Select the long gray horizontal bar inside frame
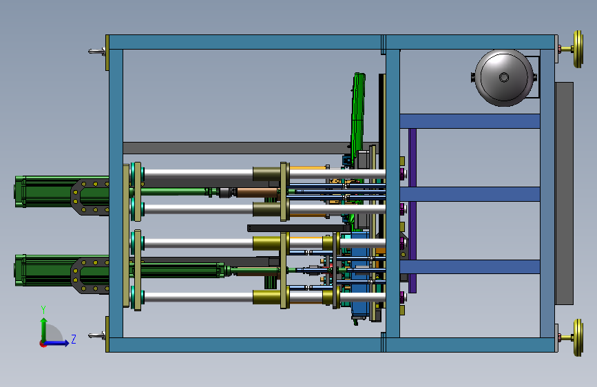Image resolution: width=597 pixels, height=387 pixels. coord(237,148)
